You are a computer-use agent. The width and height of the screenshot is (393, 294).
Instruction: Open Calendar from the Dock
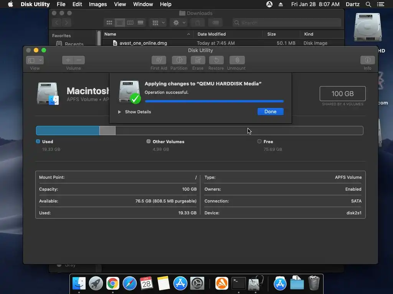[146, 283]
